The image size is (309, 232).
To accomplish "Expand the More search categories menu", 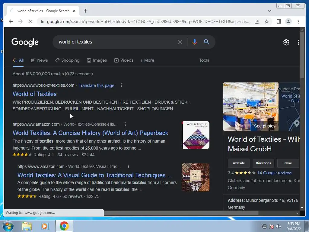I will [x=147, y=60].
